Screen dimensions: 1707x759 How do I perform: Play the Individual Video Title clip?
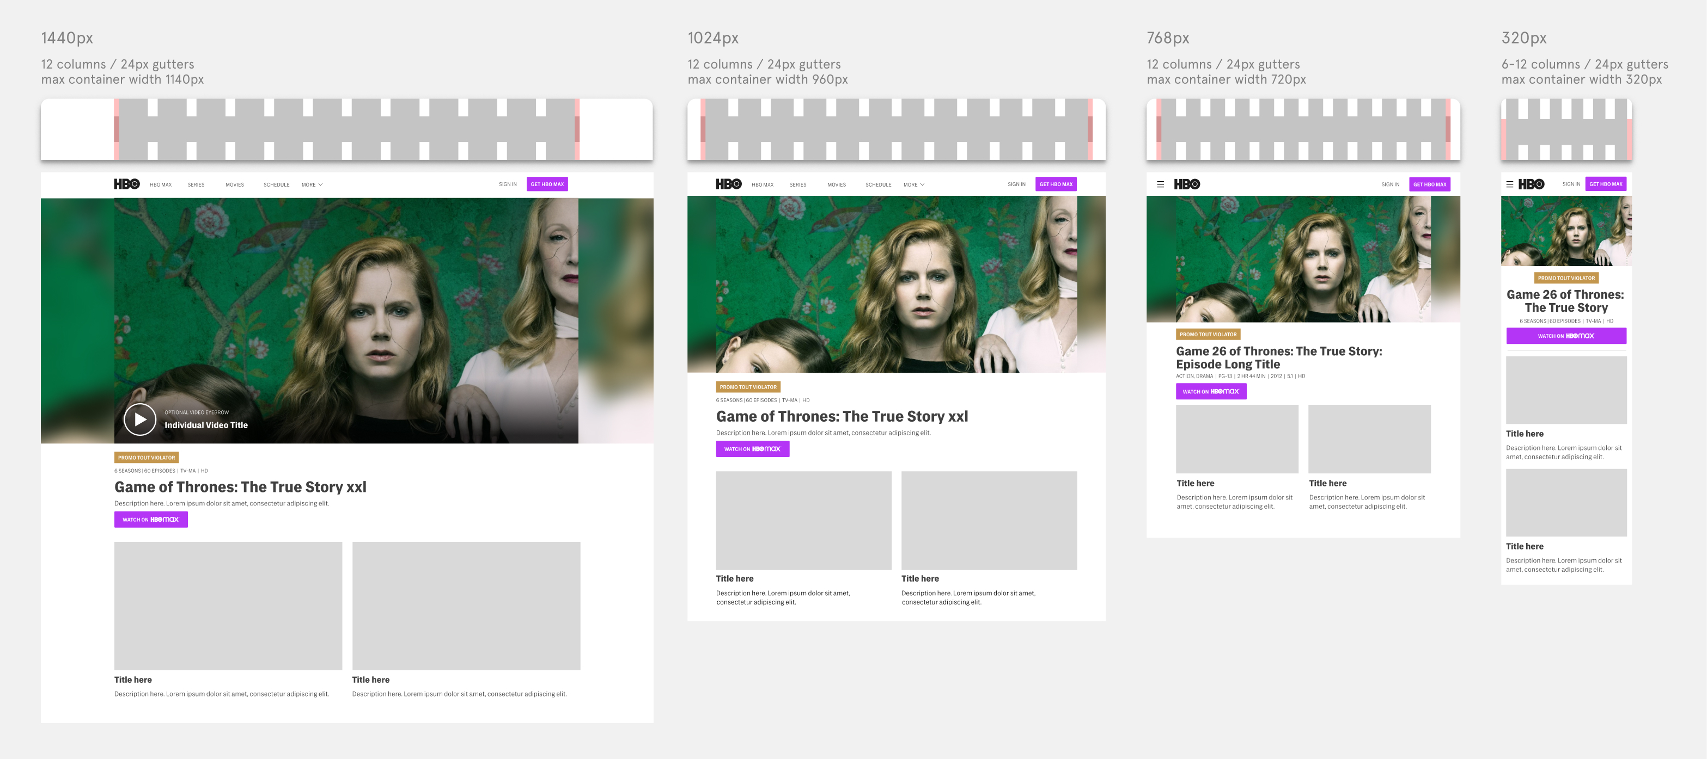pyautogui.click(x=140, y=419)
